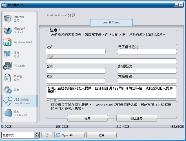Minimize the HDDtoGO window
This screenshot has width=186, height=141.
point(176,5)
